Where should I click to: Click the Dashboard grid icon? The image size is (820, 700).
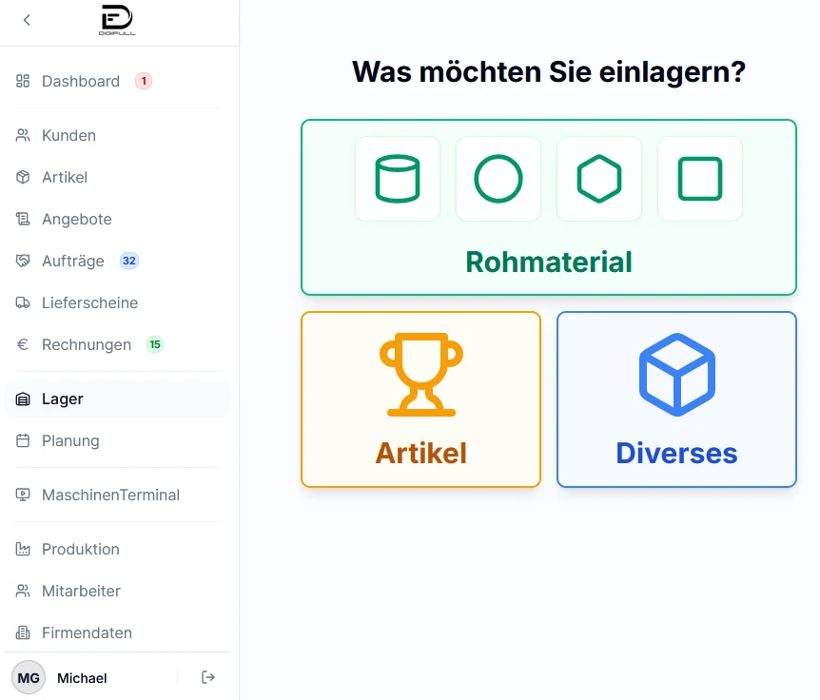pos(23,81)
